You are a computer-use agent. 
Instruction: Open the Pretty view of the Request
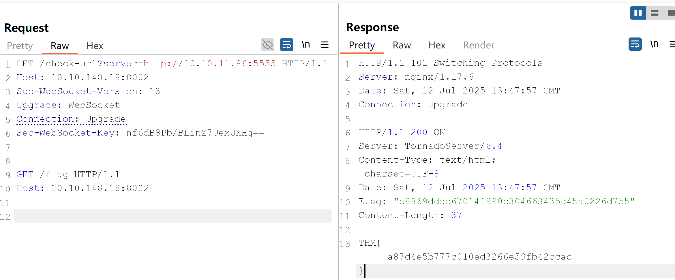click(20, 46)
